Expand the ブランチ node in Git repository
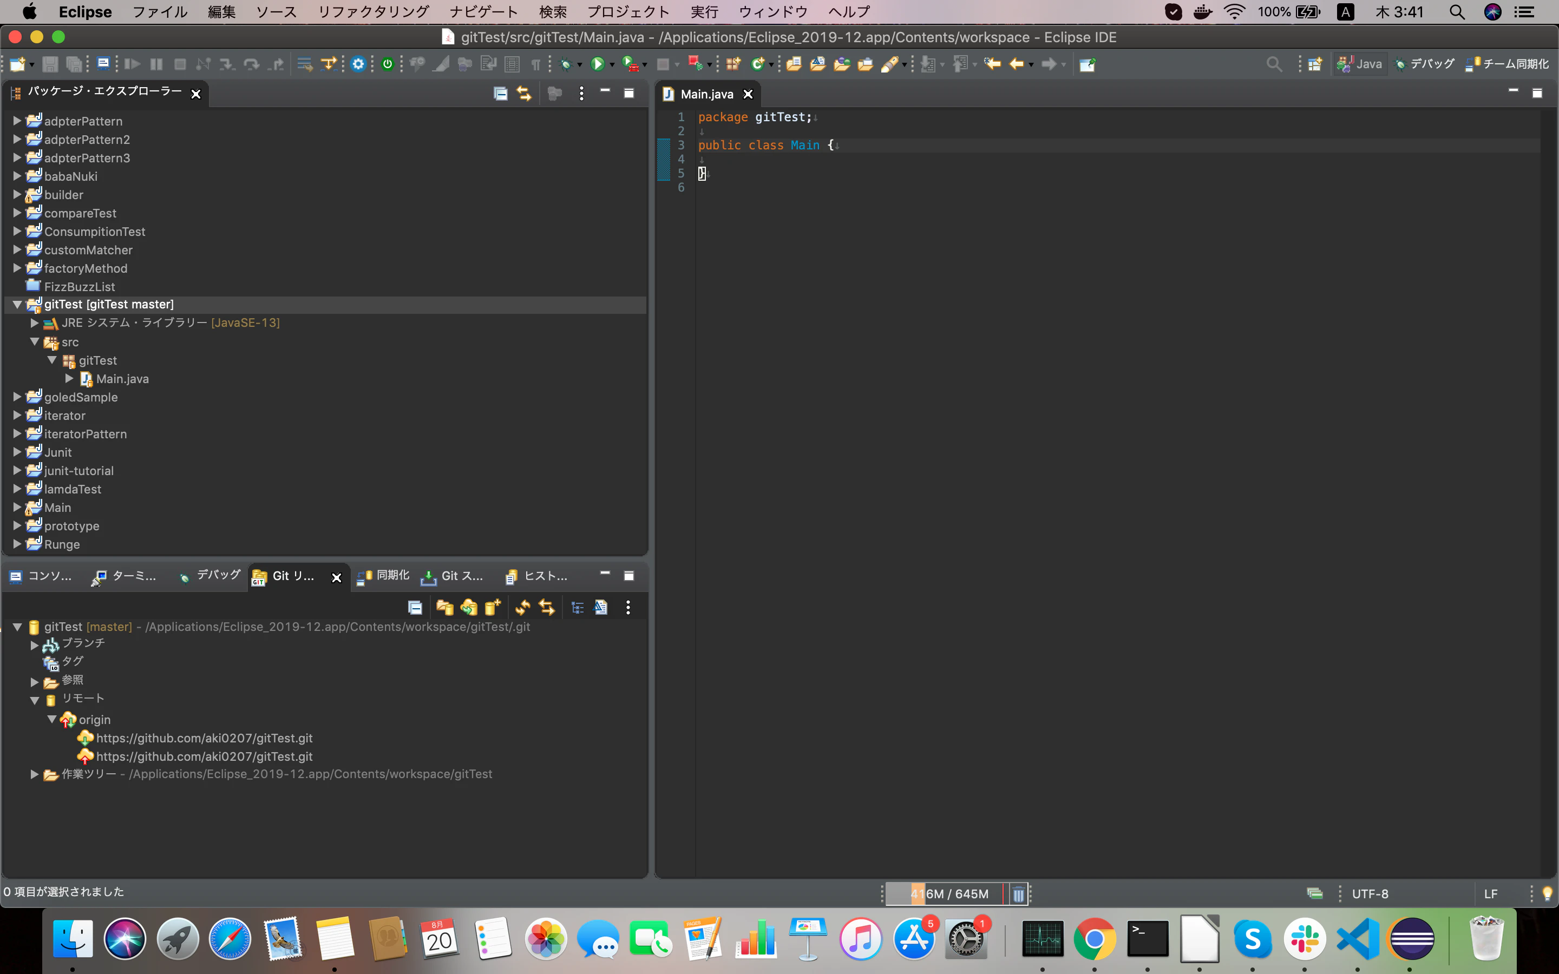Image resolution: width=1559 pixels, height=974 pixels. click(x=35, y=645)
